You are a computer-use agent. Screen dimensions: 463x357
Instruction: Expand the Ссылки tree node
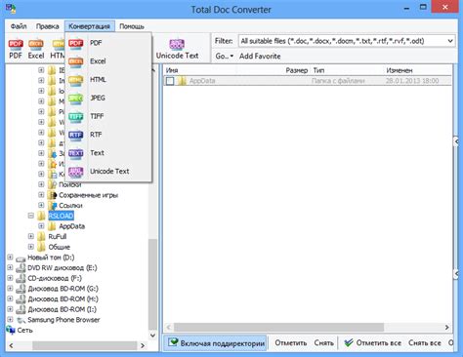tap(41, 205)
